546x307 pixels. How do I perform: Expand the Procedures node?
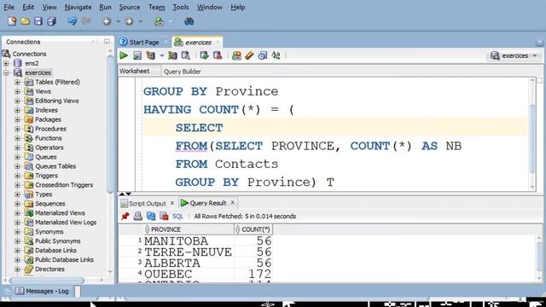17,129
